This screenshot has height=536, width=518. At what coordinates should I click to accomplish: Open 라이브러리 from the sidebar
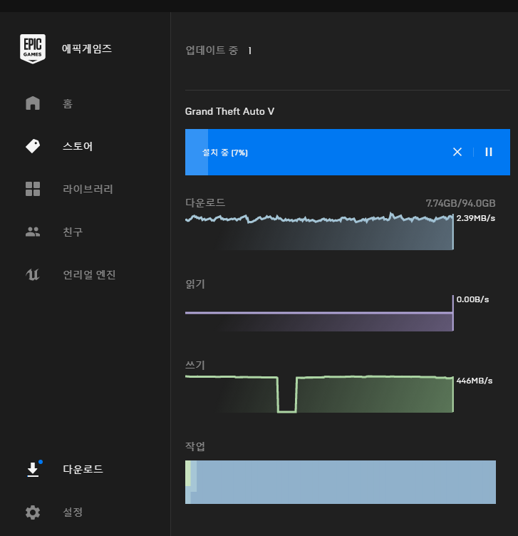(88, 189)
